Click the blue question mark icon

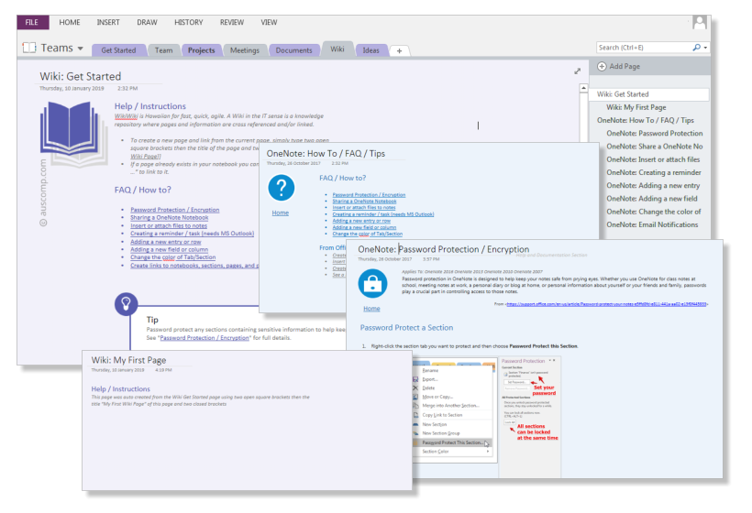click(281, 187)
